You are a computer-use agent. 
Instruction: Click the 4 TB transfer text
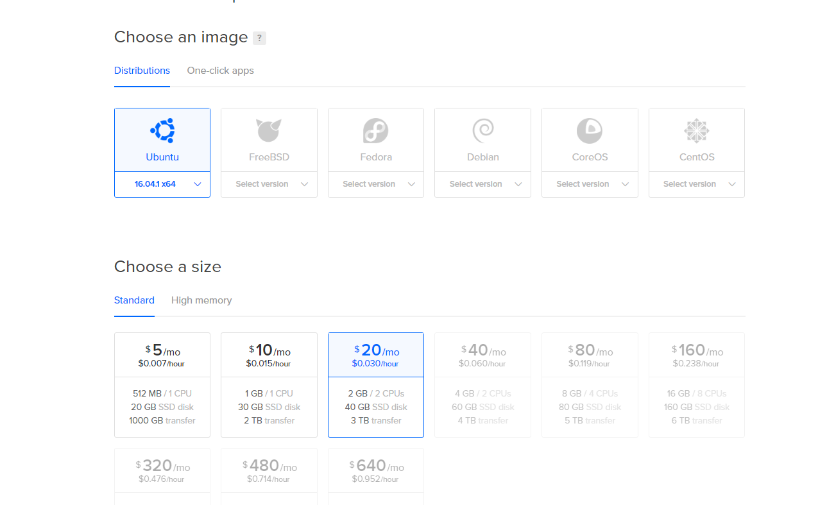click(482, 421)
